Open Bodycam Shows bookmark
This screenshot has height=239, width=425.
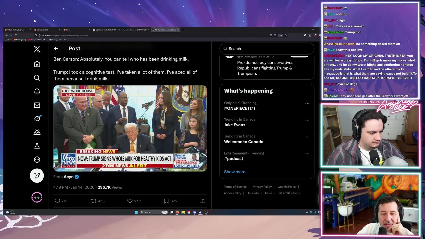[38, 40]
